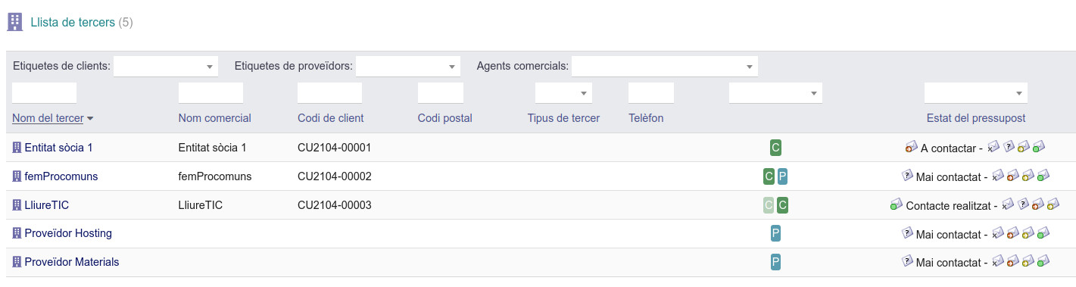This screenshot has width=1076, height=287.
Task: Sort by Codi de client column
Action: coord(330,118)
